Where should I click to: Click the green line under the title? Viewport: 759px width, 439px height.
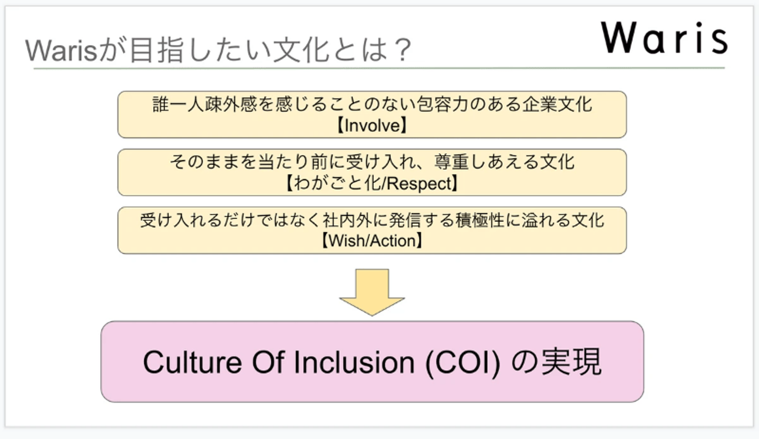point(378,69)
